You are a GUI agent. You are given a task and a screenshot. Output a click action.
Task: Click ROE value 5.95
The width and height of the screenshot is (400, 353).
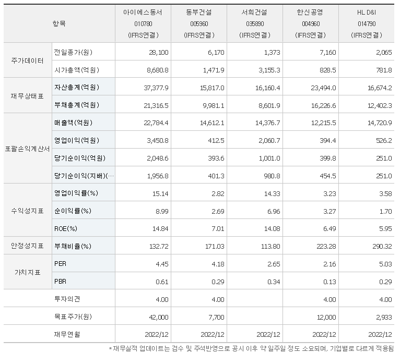[x=385, y=229]
